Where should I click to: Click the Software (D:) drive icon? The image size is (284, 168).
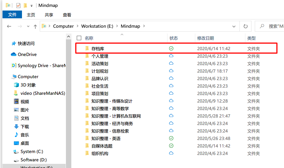[x=16, y=160]
